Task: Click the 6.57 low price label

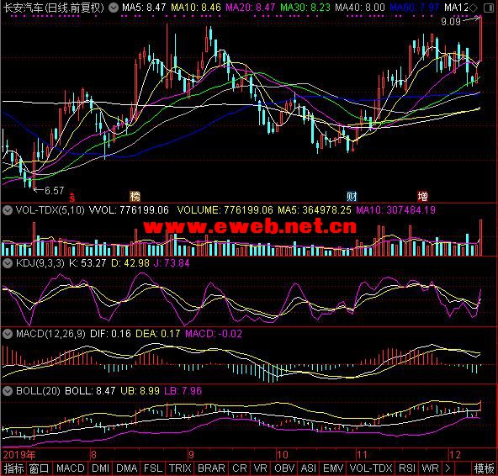Action: (x=55, y=191)
